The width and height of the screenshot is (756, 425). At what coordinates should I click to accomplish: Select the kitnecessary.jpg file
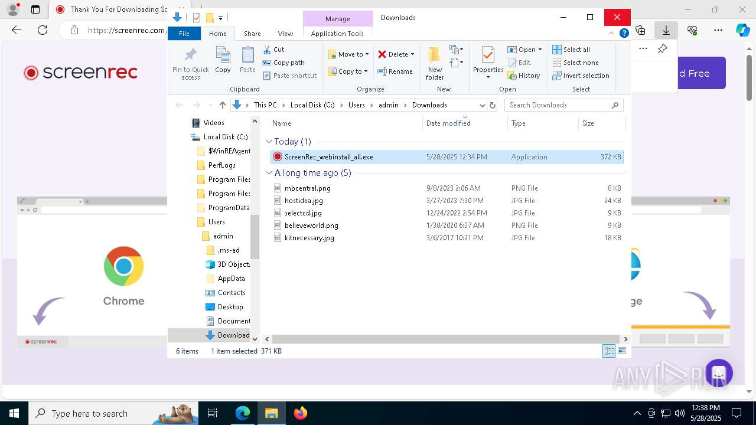pos(309,238)
